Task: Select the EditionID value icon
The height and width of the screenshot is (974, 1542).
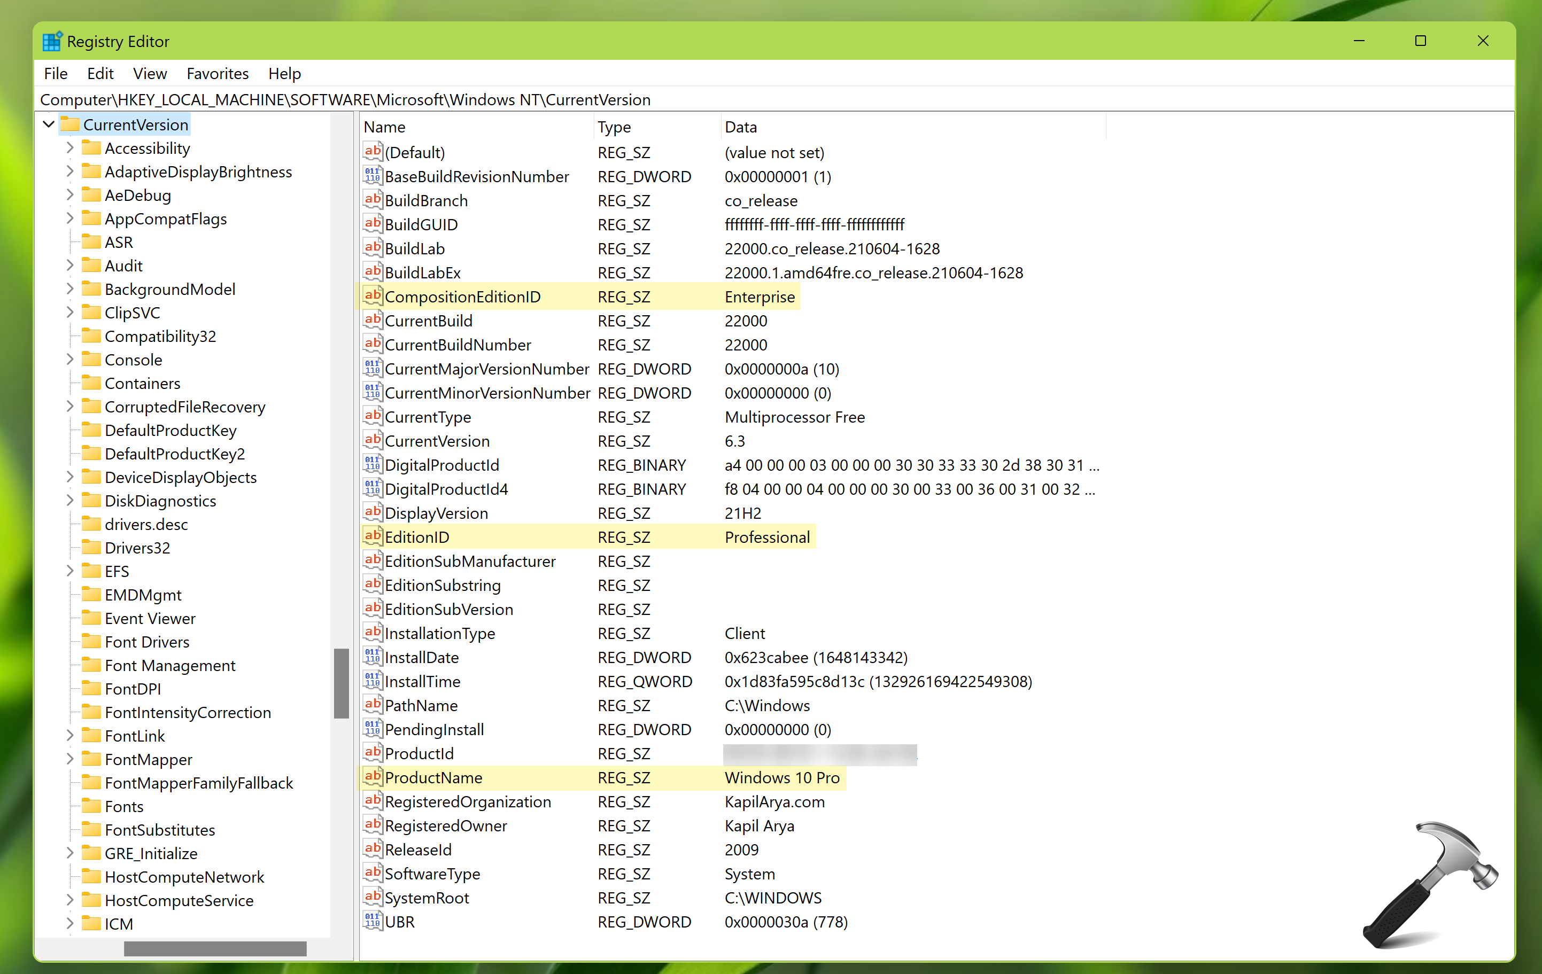Action: click(x=373, y=536)
